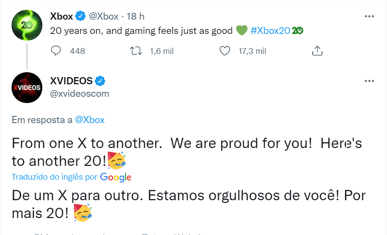The height and width of the screenshot is (235, 387).
Task: Click the verified badge next to Xbox
Action: click(x=80, y=16)
